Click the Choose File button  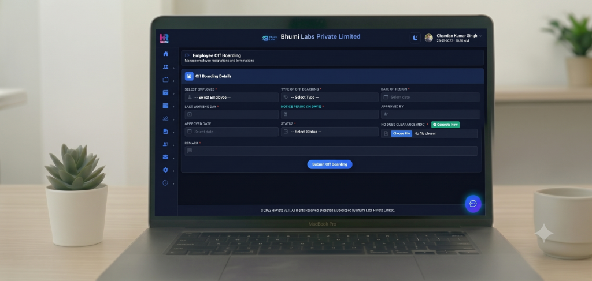[401, 133]
